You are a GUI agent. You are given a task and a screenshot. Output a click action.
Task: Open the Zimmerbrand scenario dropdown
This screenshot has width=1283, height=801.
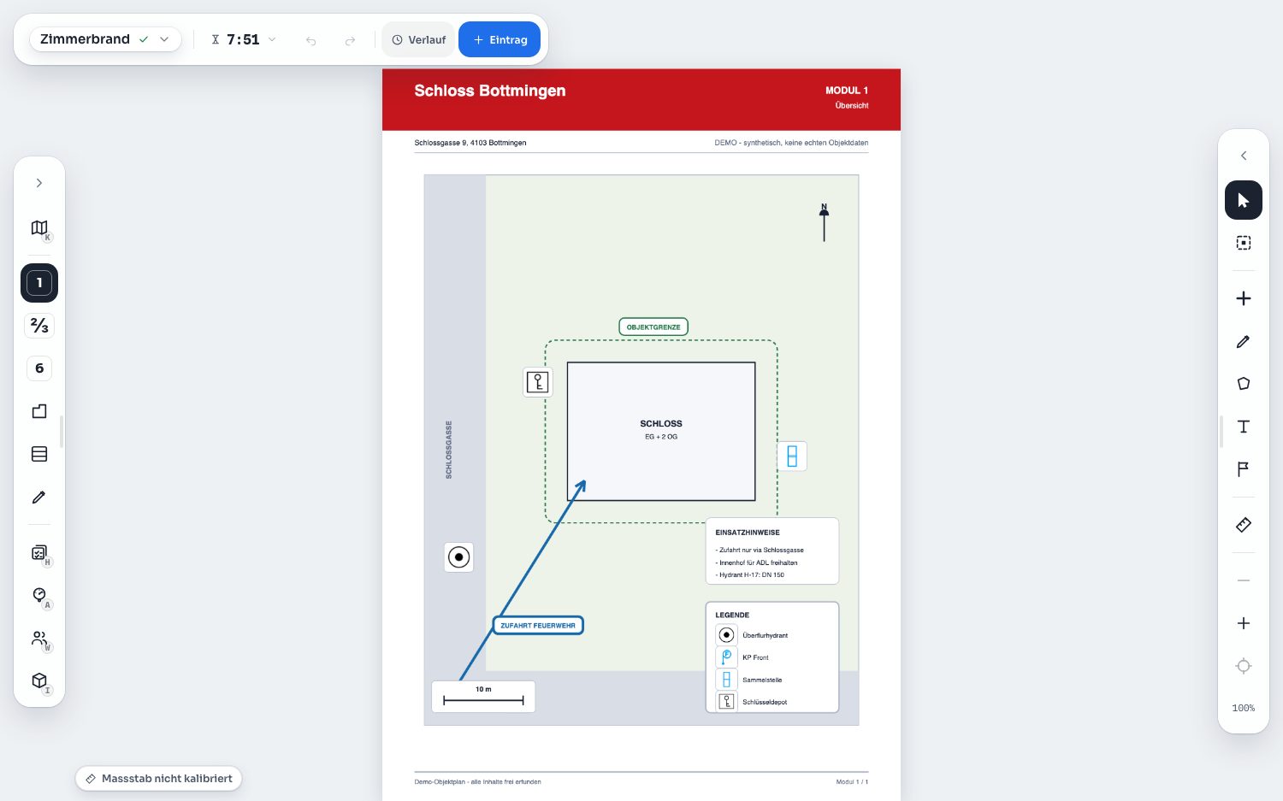(x=105, y=39)
